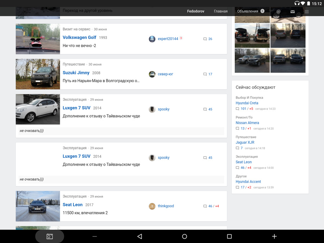Click the time 15:12 in status bar
The height and width of the screenshot is (243, 324).
pyautogui.click(x=316, y=4)
